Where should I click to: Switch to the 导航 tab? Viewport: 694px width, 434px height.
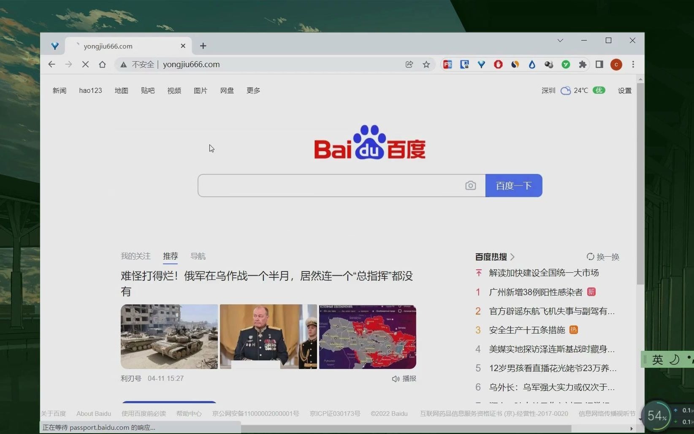(198, 256)
